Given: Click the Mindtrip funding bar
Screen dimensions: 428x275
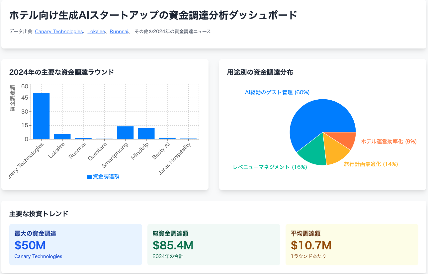Looking at the screenshot, I should pyautogui.click(x=146, y=134).
